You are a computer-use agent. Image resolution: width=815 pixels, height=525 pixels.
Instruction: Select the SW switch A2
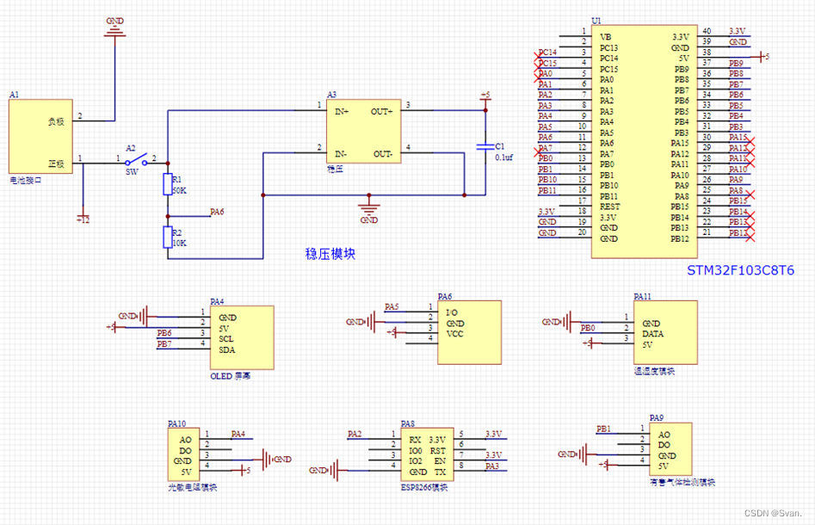click(136, 160)
